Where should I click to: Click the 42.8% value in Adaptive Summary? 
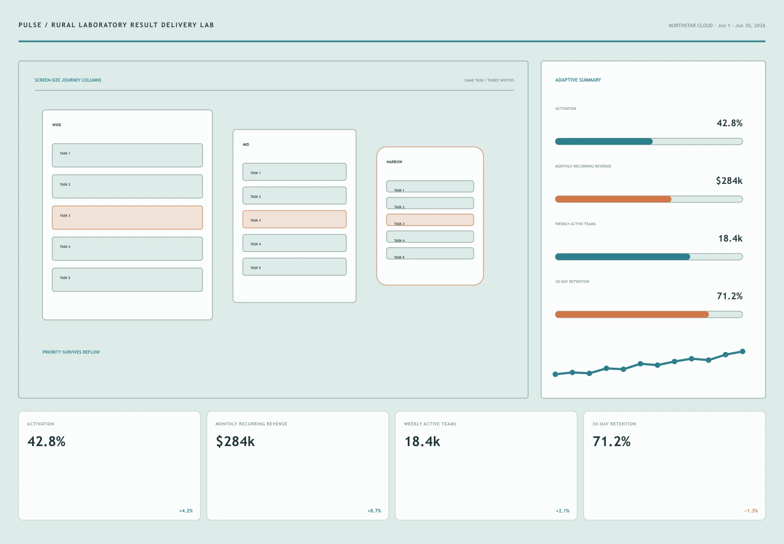click(730, 123)
